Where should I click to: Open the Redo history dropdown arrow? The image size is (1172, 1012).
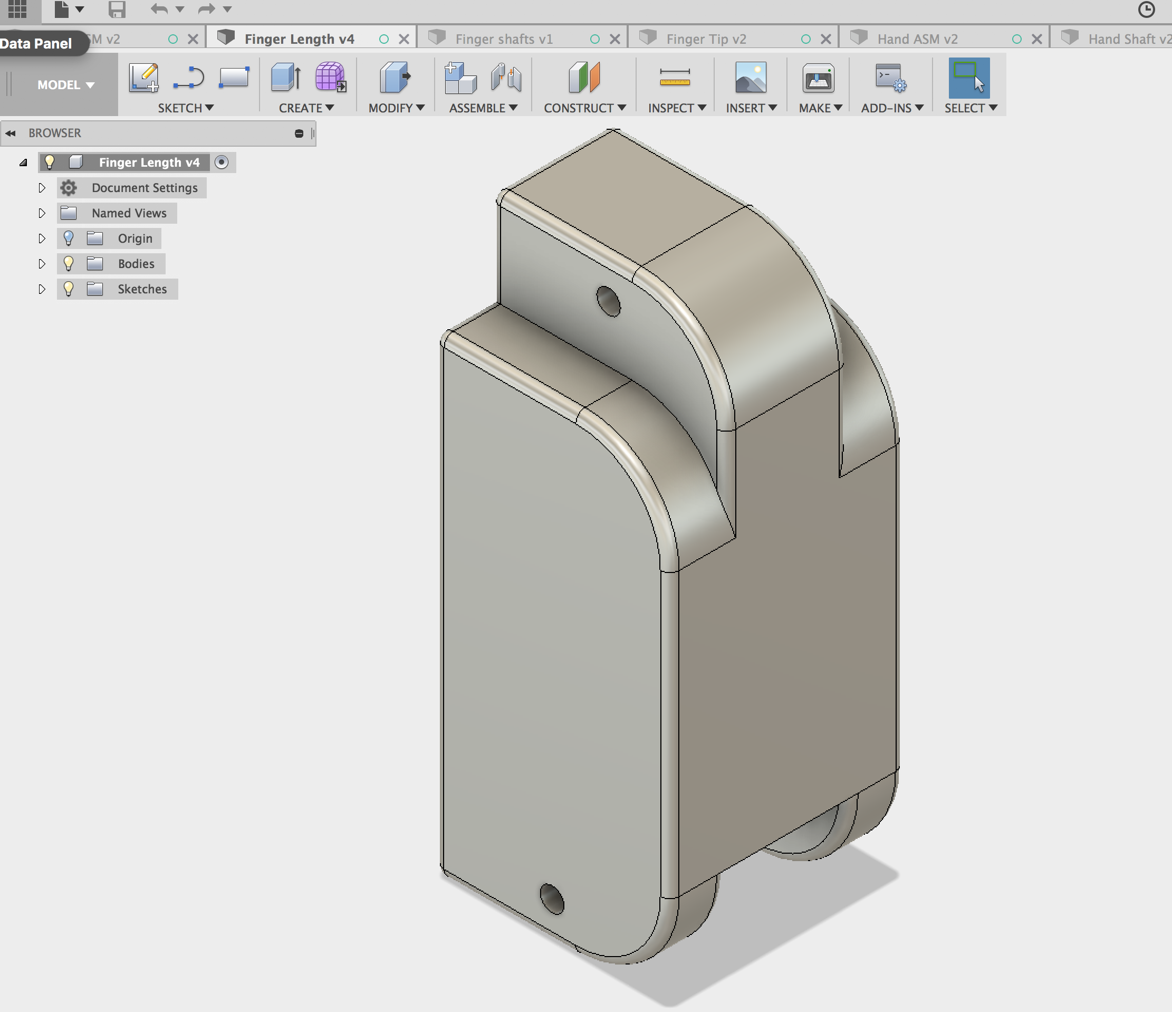point(227,9)
